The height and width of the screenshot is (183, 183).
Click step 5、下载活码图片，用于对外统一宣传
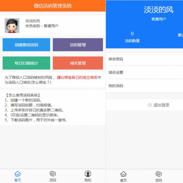click(x=36, y=120)
